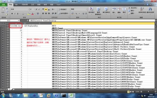This screenshot has width=157, height=98.
Task: Click the insert function fx icon
Action: (x=28, y=21)
